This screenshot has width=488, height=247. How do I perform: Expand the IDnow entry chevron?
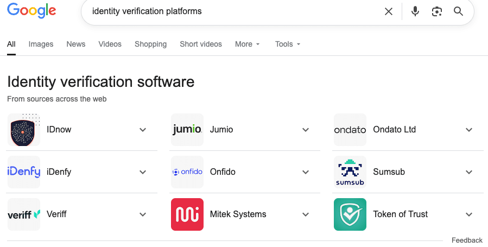[143, 130]
